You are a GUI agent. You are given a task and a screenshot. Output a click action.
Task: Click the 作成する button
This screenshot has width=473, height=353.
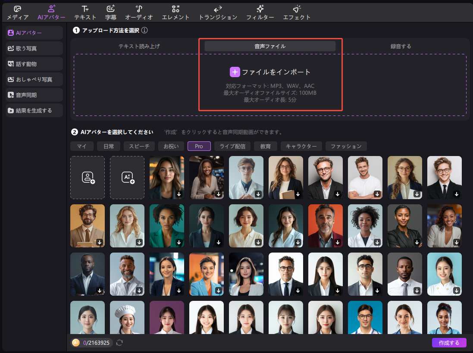click(449, 343)
